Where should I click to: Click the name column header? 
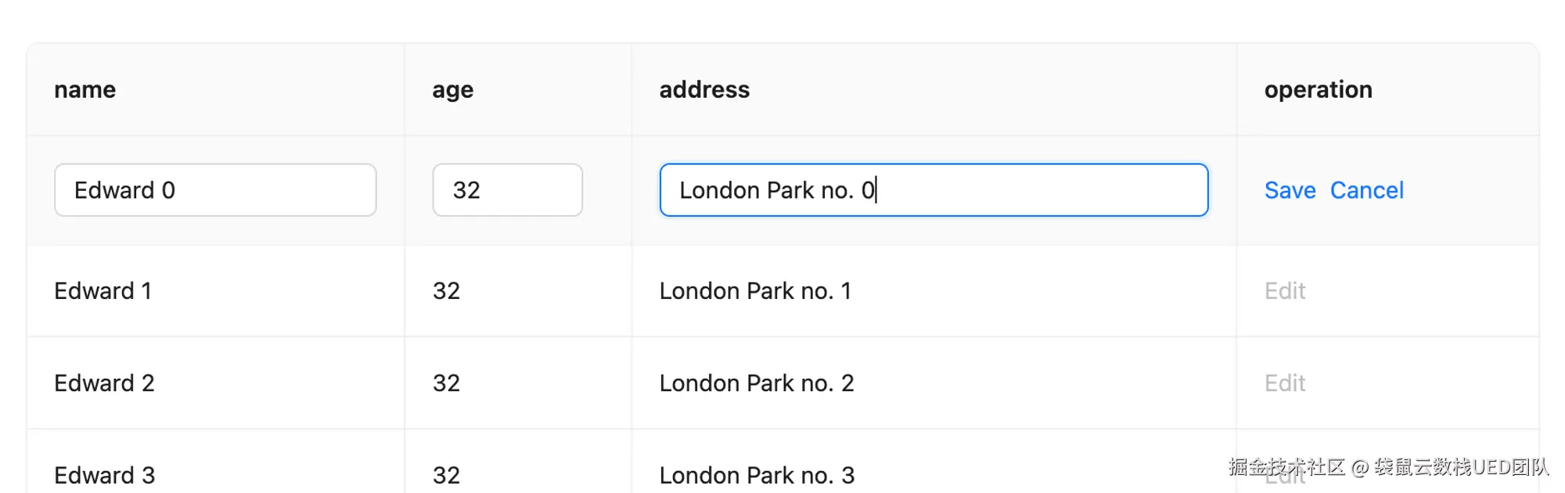(x=85, y=90)
